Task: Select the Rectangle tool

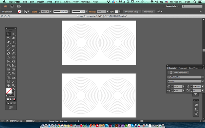Action: (13, 46)
